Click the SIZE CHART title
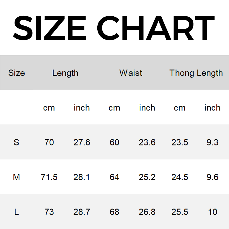This screenshot has height=229, width=229. [114, 28]
